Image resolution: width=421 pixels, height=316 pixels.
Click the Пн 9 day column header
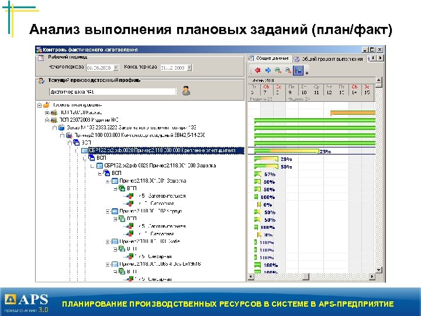pos(291,90)
